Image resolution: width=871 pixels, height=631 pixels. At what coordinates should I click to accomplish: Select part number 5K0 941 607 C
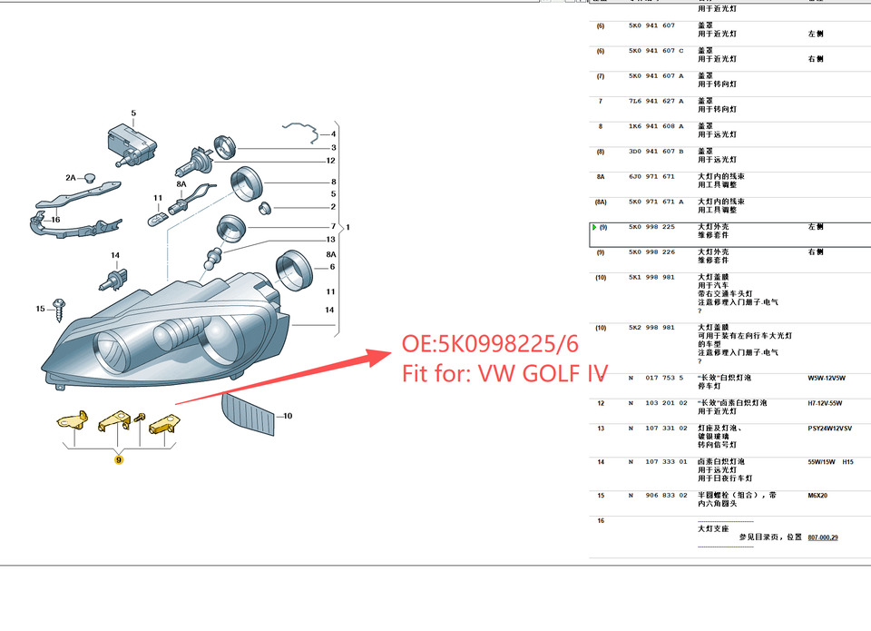656,51
